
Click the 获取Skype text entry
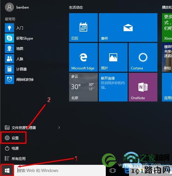[x=25, y=38]
